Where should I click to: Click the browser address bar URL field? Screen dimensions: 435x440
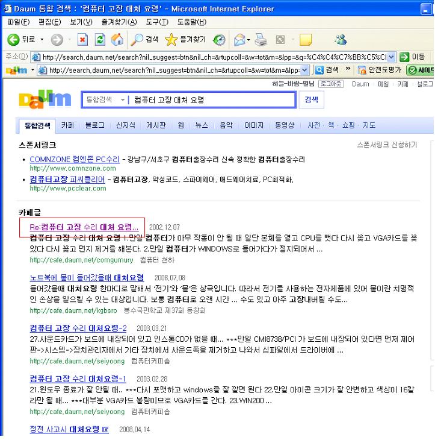pyautogui.click(x=214, y=57)
